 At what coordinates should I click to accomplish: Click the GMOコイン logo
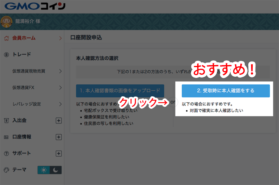click(33, 6)
